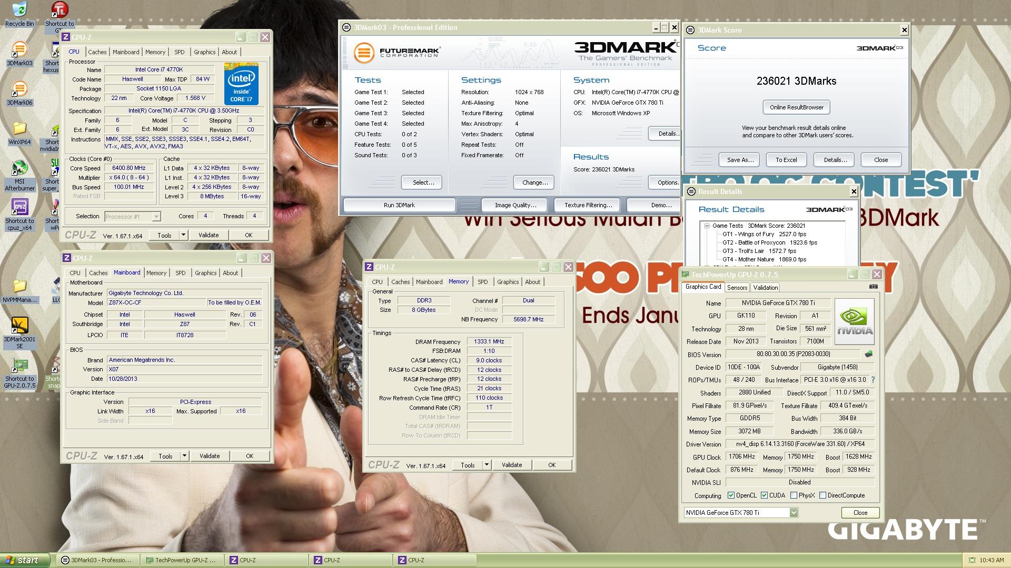The width and height of the screenshot is (1011, 568).
Task: Click the system tray clock showing 10:43 AM
Action: [992, 561]
